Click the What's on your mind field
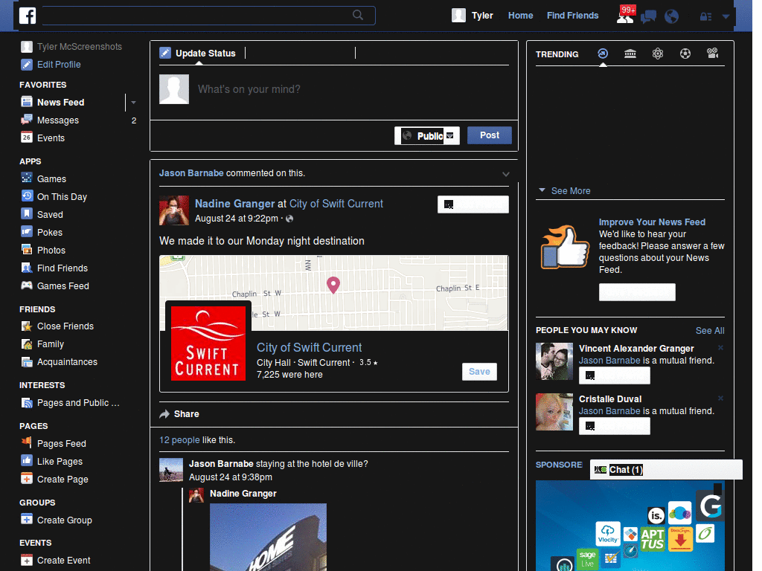 [x=335, y=89]
